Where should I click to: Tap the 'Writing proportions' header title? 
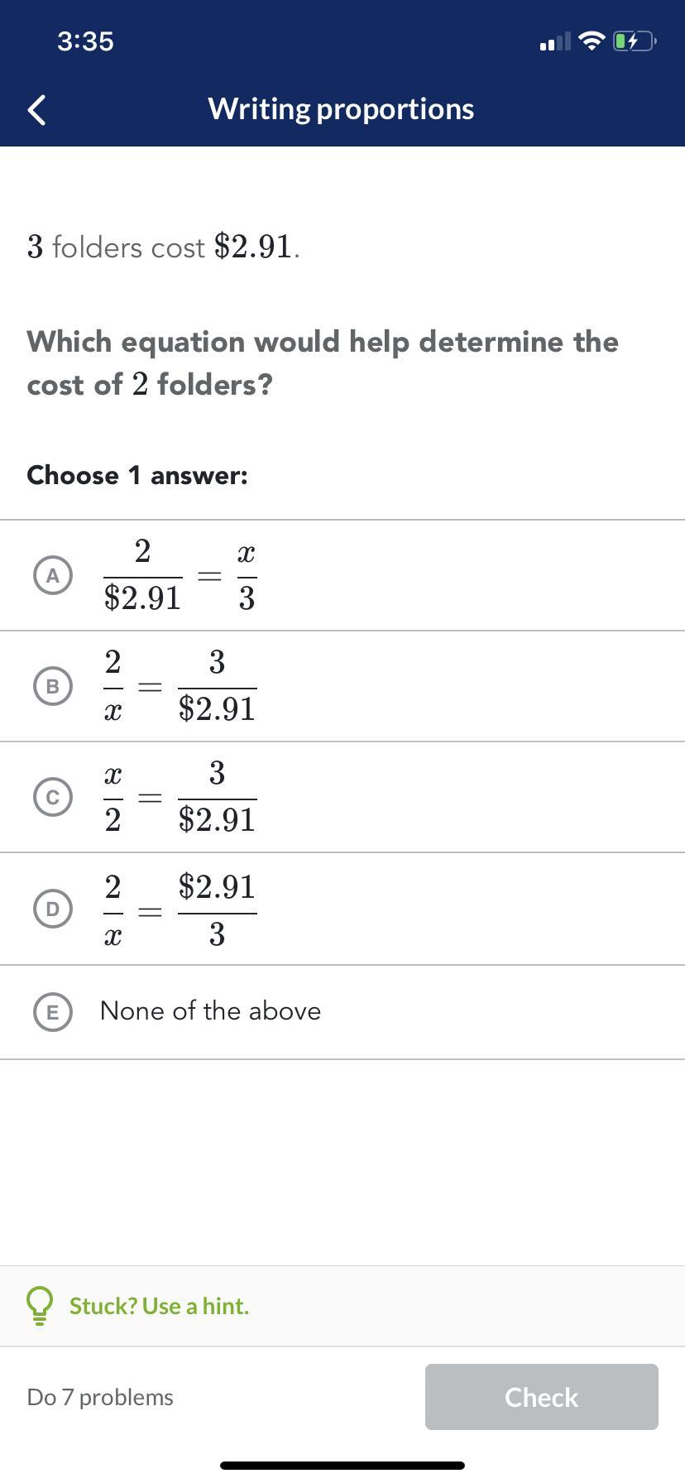[x=341, y=108]
